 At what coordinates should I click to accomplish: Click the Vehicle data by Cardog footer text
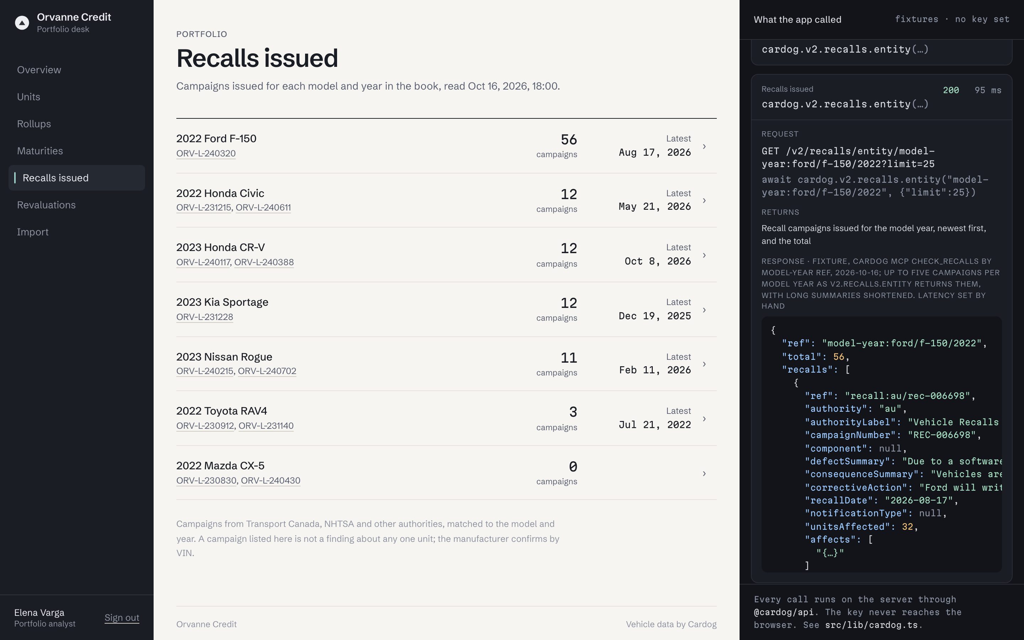tap(671, 624)
